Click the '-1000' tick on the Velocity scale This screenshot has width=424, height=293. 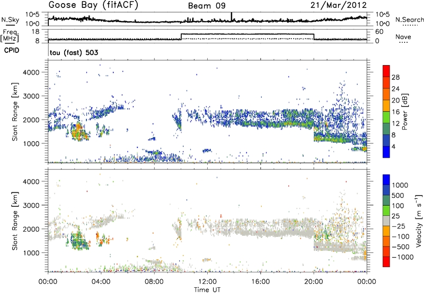click(402, 257)
